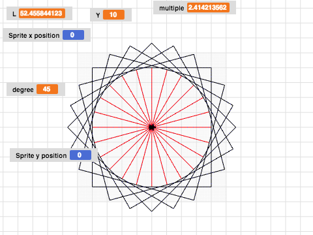Image resolution: width=313 pixels, height=235 pixels.
Task: Click the upper-left corner of the upright square
Action: 93,68
